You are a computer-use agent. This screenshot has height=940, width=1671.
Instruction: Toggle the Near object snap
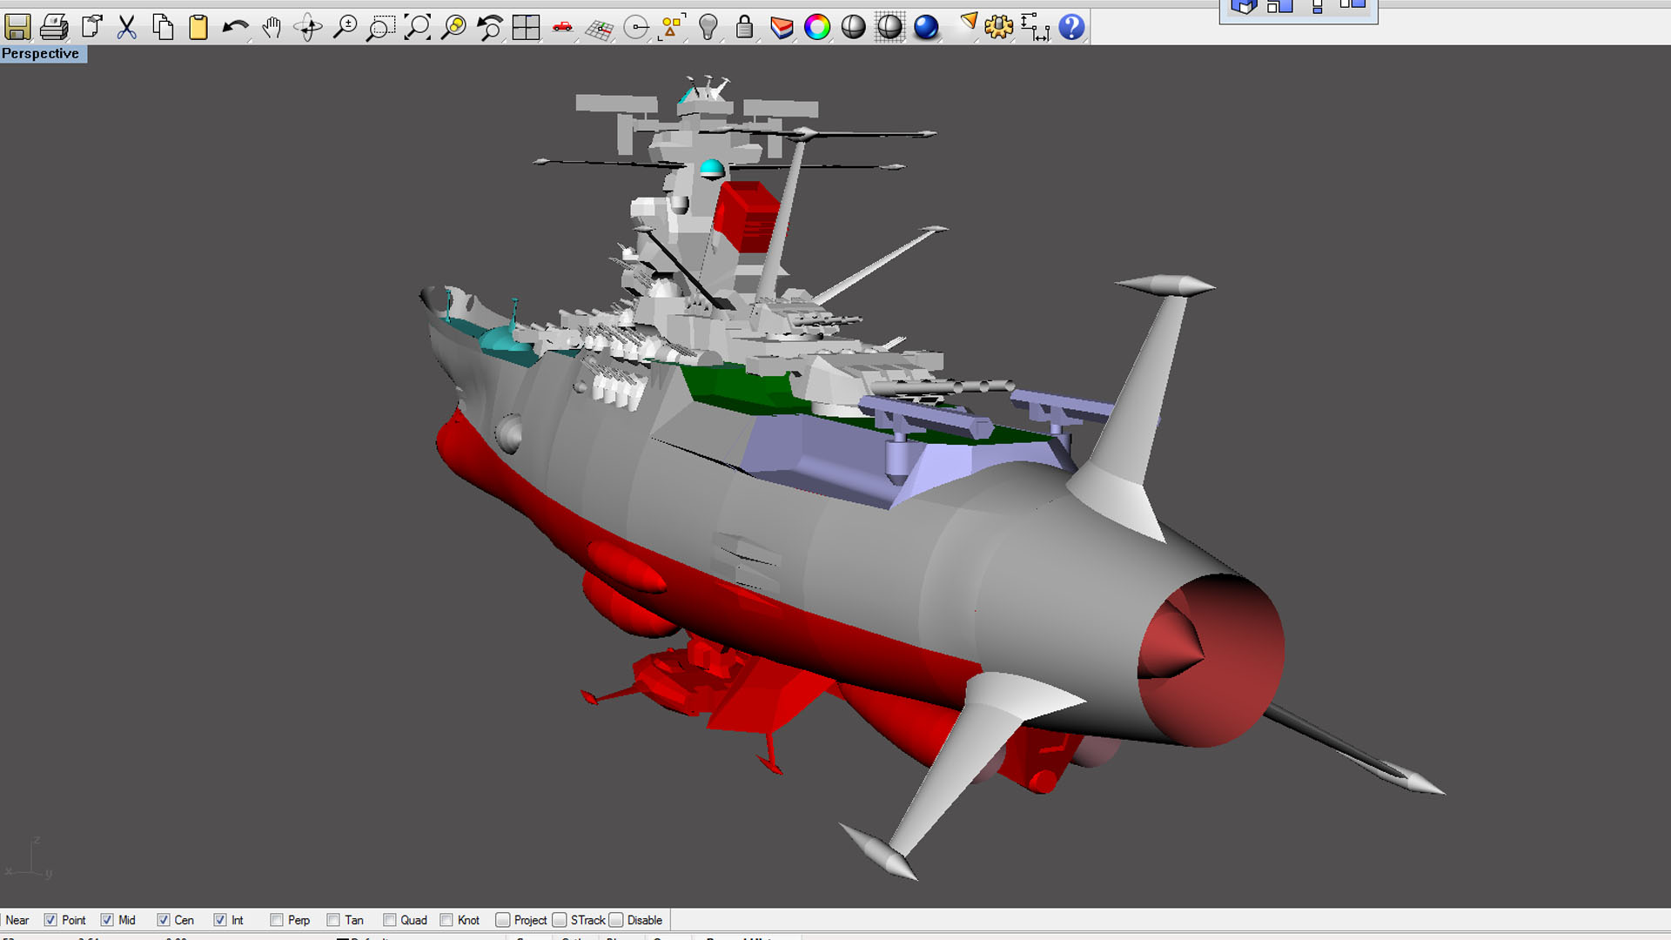(17, 920)
